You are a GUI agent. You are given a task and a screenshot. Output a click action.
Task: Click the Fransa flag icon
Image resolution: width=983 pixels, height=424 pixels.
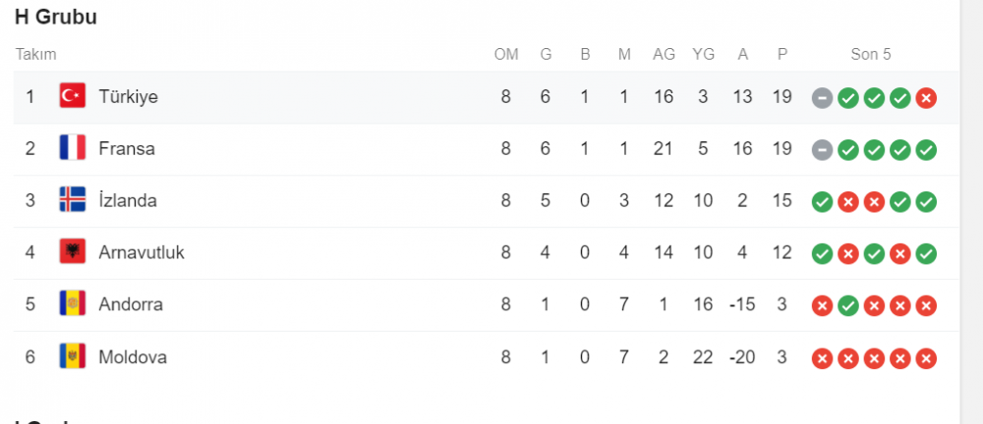click(72, 148)
